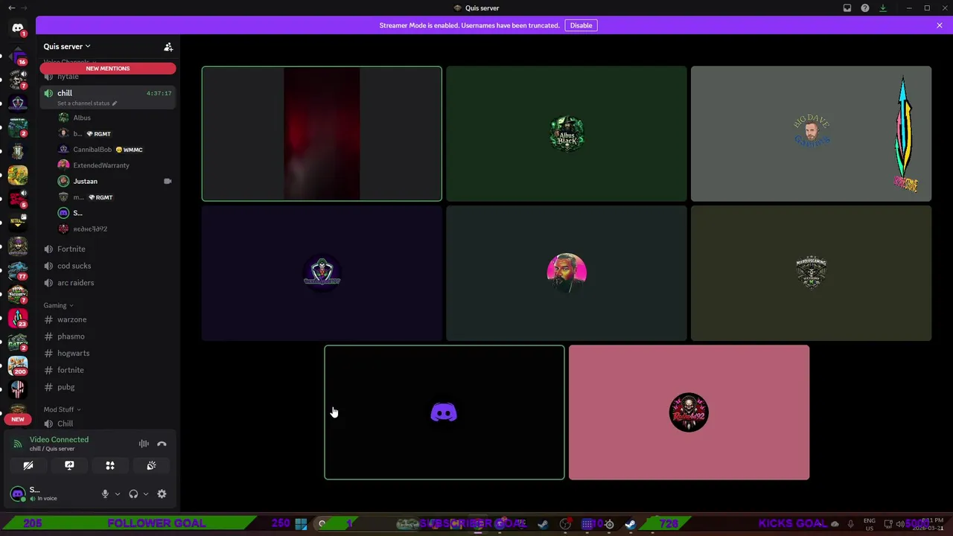Open own user avatar in status panel
The width and height of the screenshot is (953, 536).
pos(18,494)
